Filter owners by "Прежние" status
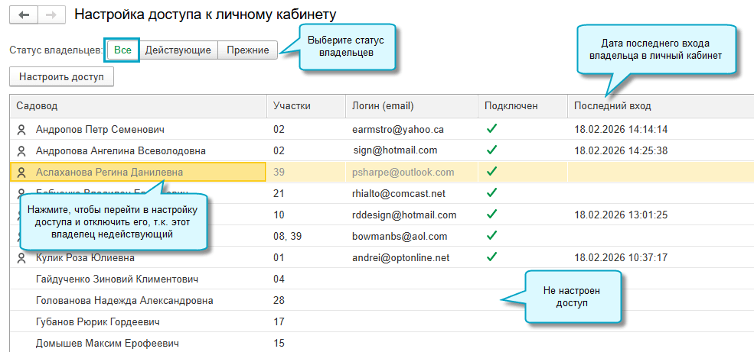Viewport: 754px width, 352px height. (247, 50)
